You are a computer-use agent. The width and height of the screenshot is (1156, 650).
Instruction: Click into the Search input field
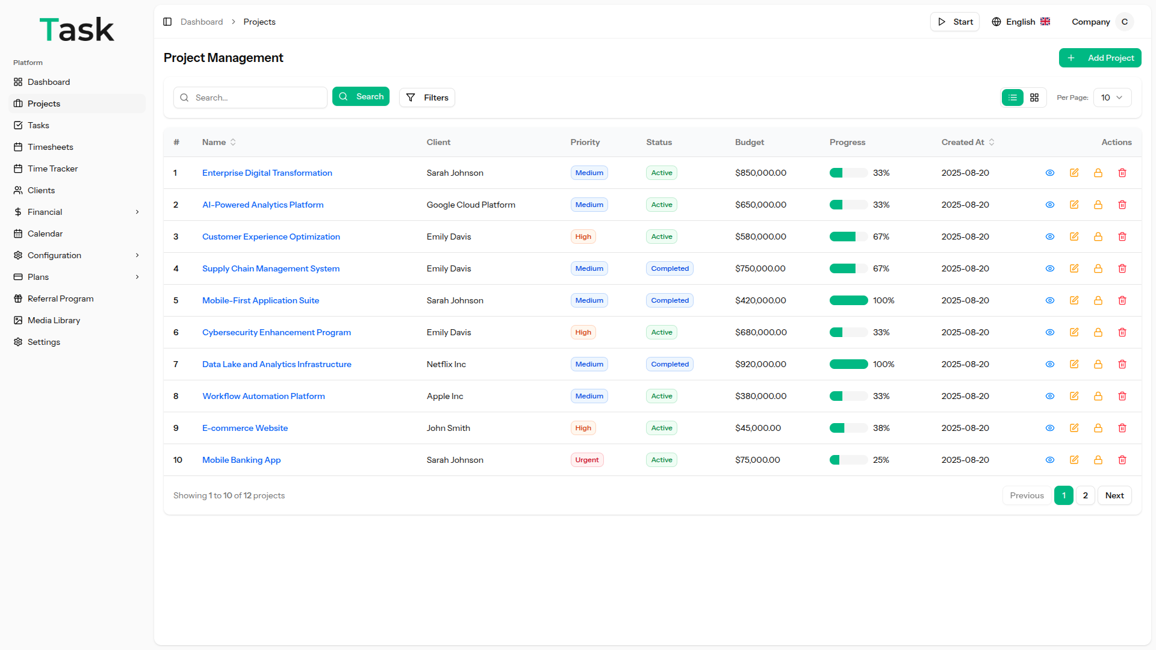[x=258, y=97]
